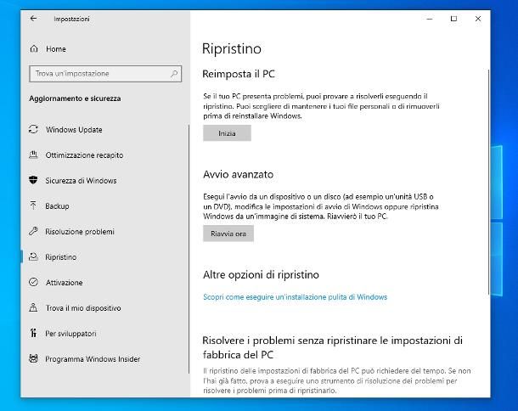
Task: Go back using the arrow icon
Action: (x=33, y=19)
